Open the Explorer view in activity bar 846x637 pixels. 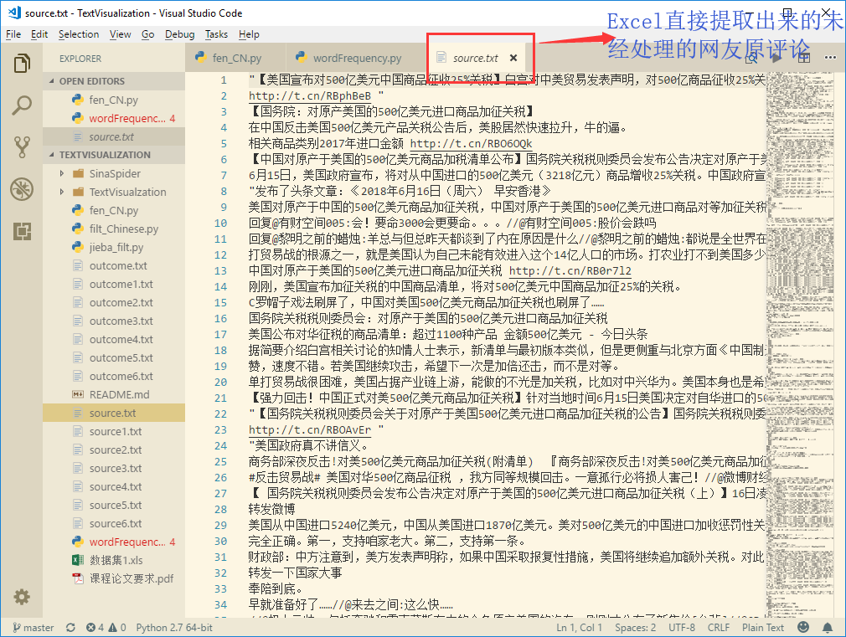(x=22, y=63)
